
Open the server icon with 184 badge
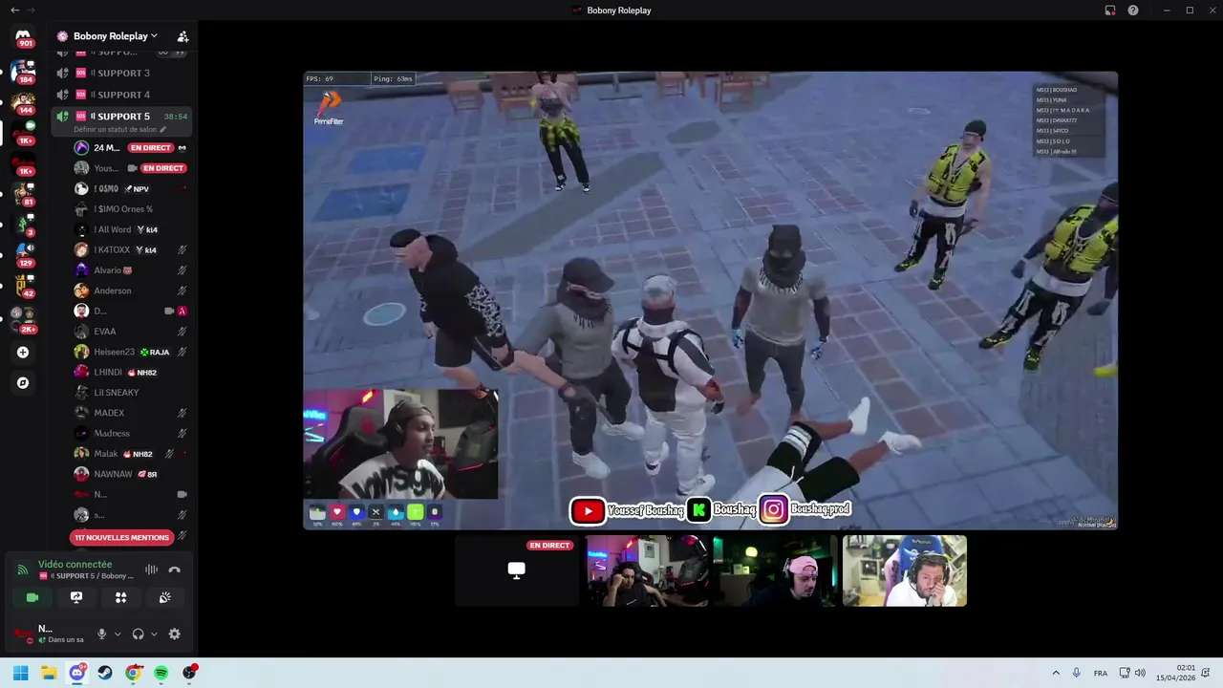pos(23,71)
